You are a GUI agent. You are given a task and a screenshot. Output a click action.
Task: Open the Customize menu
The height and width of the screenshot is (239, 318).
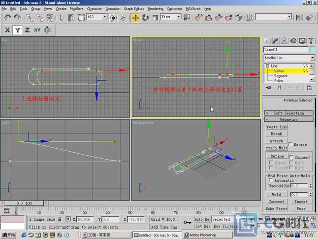(174, 9)
